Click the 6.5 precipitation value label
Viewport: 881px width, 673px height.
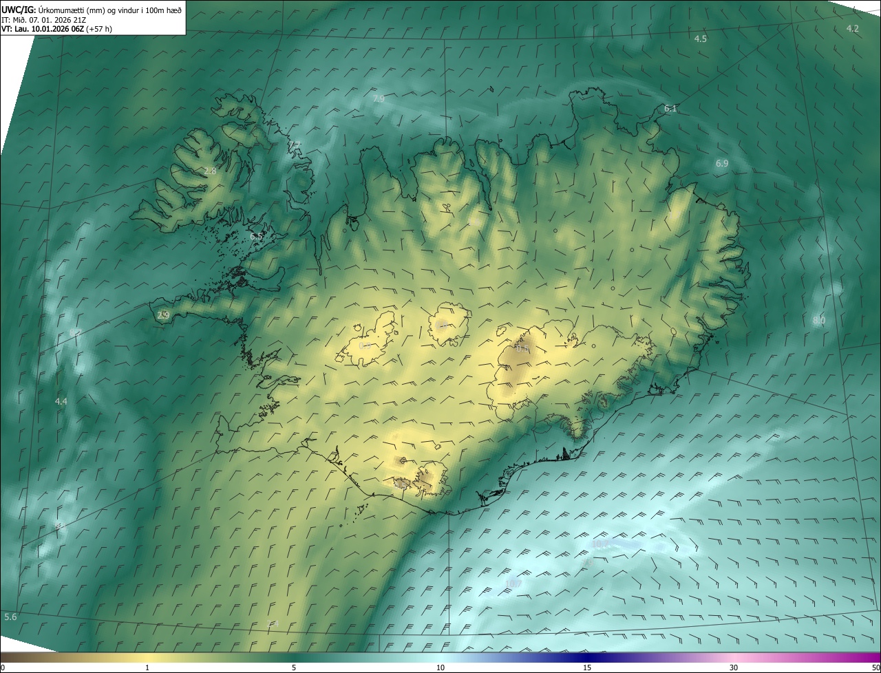pyautogui.click(x=256, y=236)
